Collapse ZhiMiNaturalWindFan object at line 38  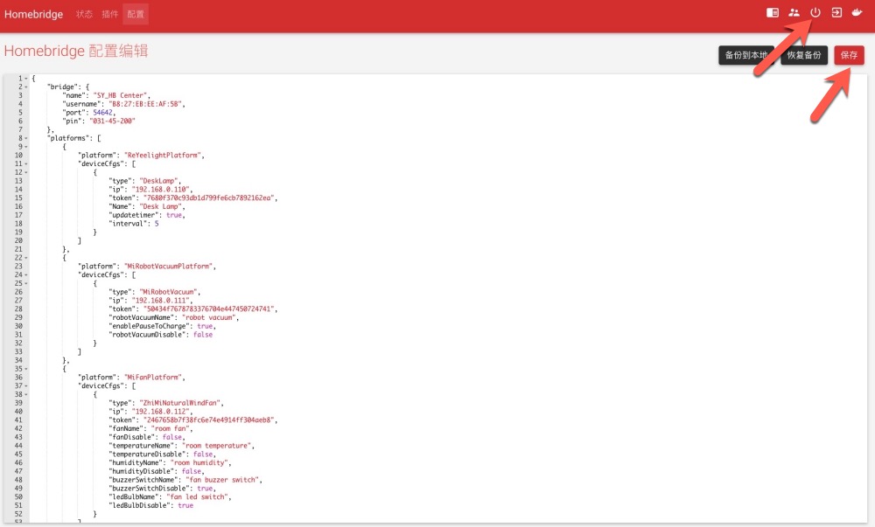click(26, 394)
